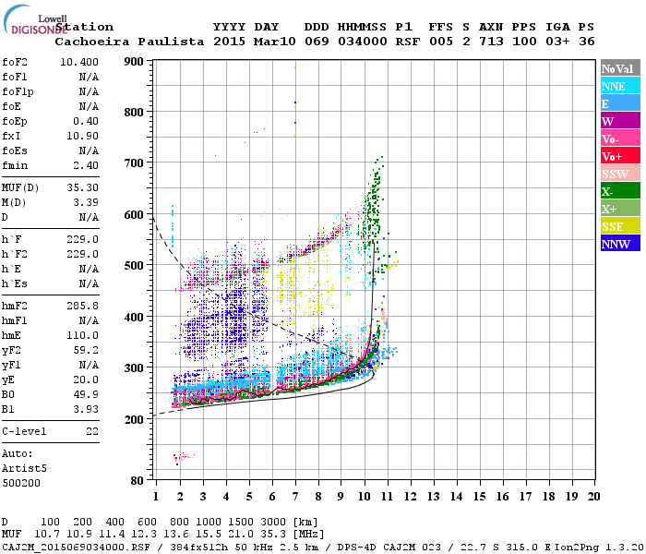
Task: Click the foF2 value 10.400
Action: (79, 62)
